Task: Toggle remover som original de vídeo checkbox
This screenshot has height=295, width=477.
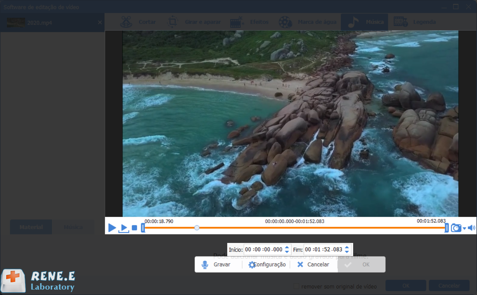Action: coord(296,286)
